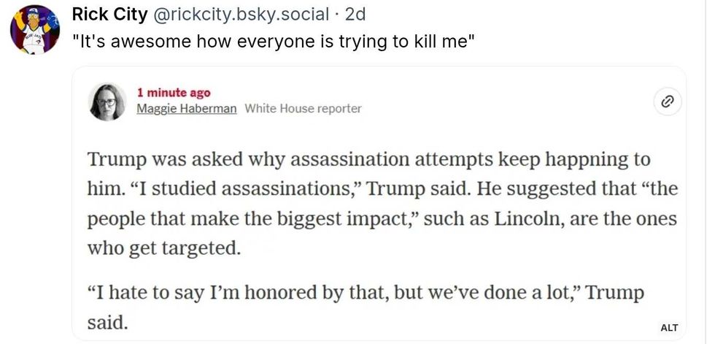715x344 pixels.
Task: Open the post's 2d timestamp
Action: [x=356, y=14]
